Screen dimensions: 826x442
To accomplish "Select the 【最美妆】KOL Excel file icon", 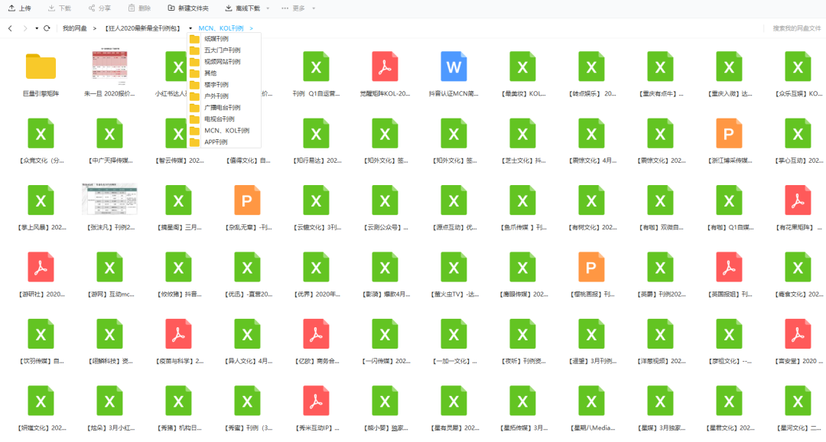I will pos(522,67).
